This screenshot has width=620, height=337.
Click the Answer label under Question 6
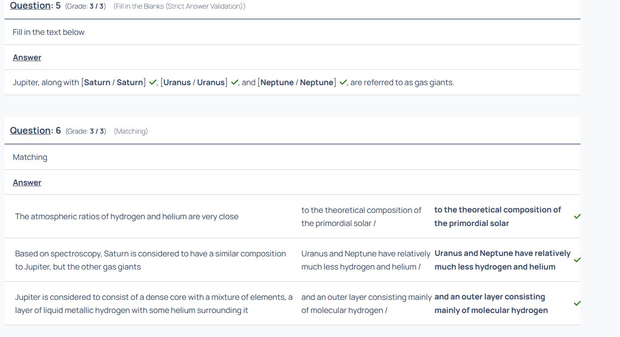tap(27, 183)
